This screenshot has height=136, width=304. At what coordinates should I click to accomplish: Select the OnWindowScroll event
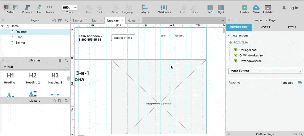[250, 61]
